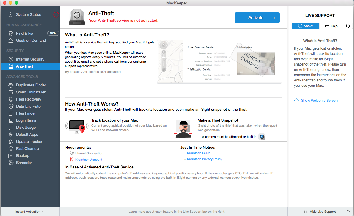Click the Files Recovery lifebuoy icon
The width and height of the screenshot is (354, 216).
click(x=11, y=99)
